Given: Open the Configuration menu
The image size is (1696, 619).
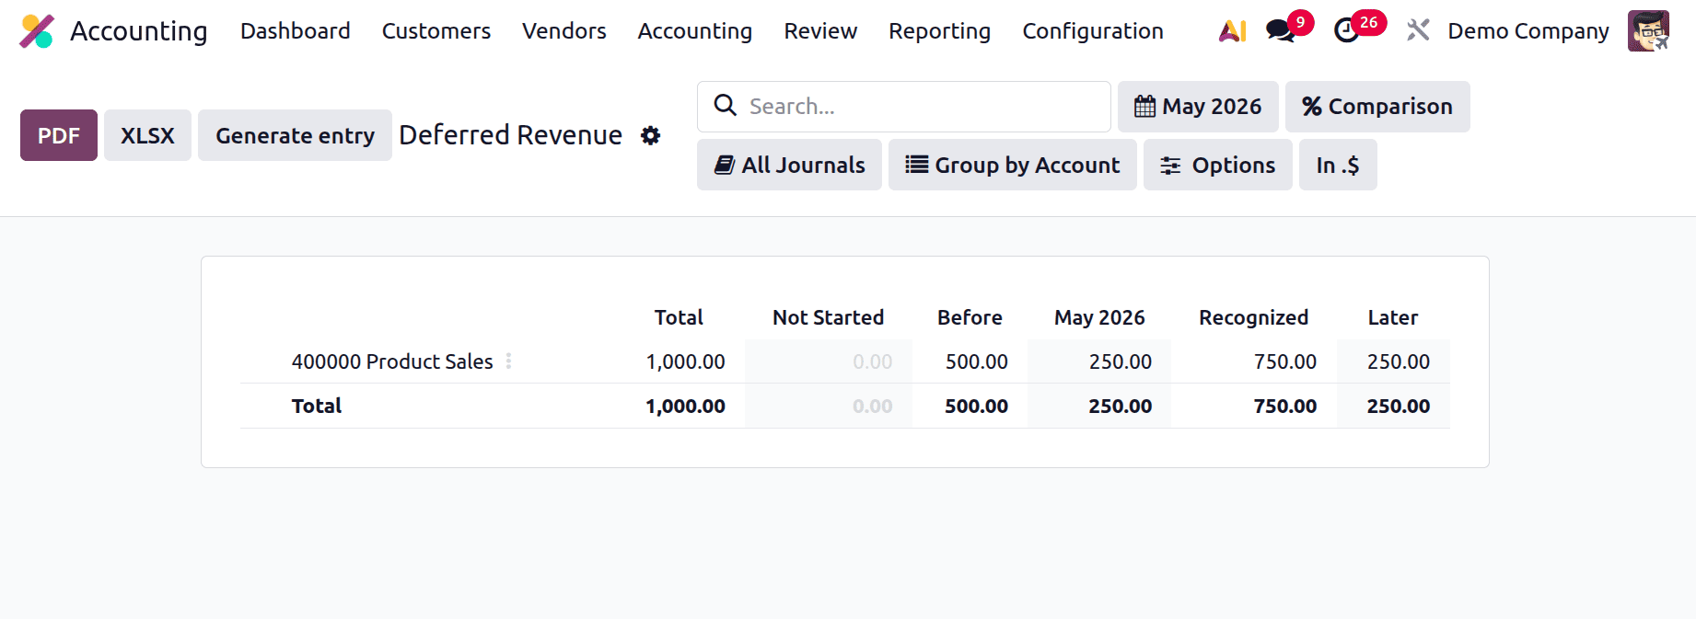Looking at the screenshot, I should coord(1092,31).
